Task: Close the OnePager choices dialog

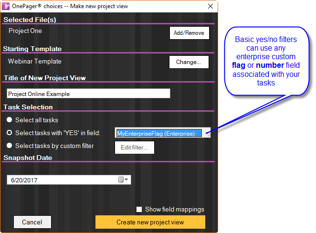Action: pyautogui.click(x=211, y=6)
